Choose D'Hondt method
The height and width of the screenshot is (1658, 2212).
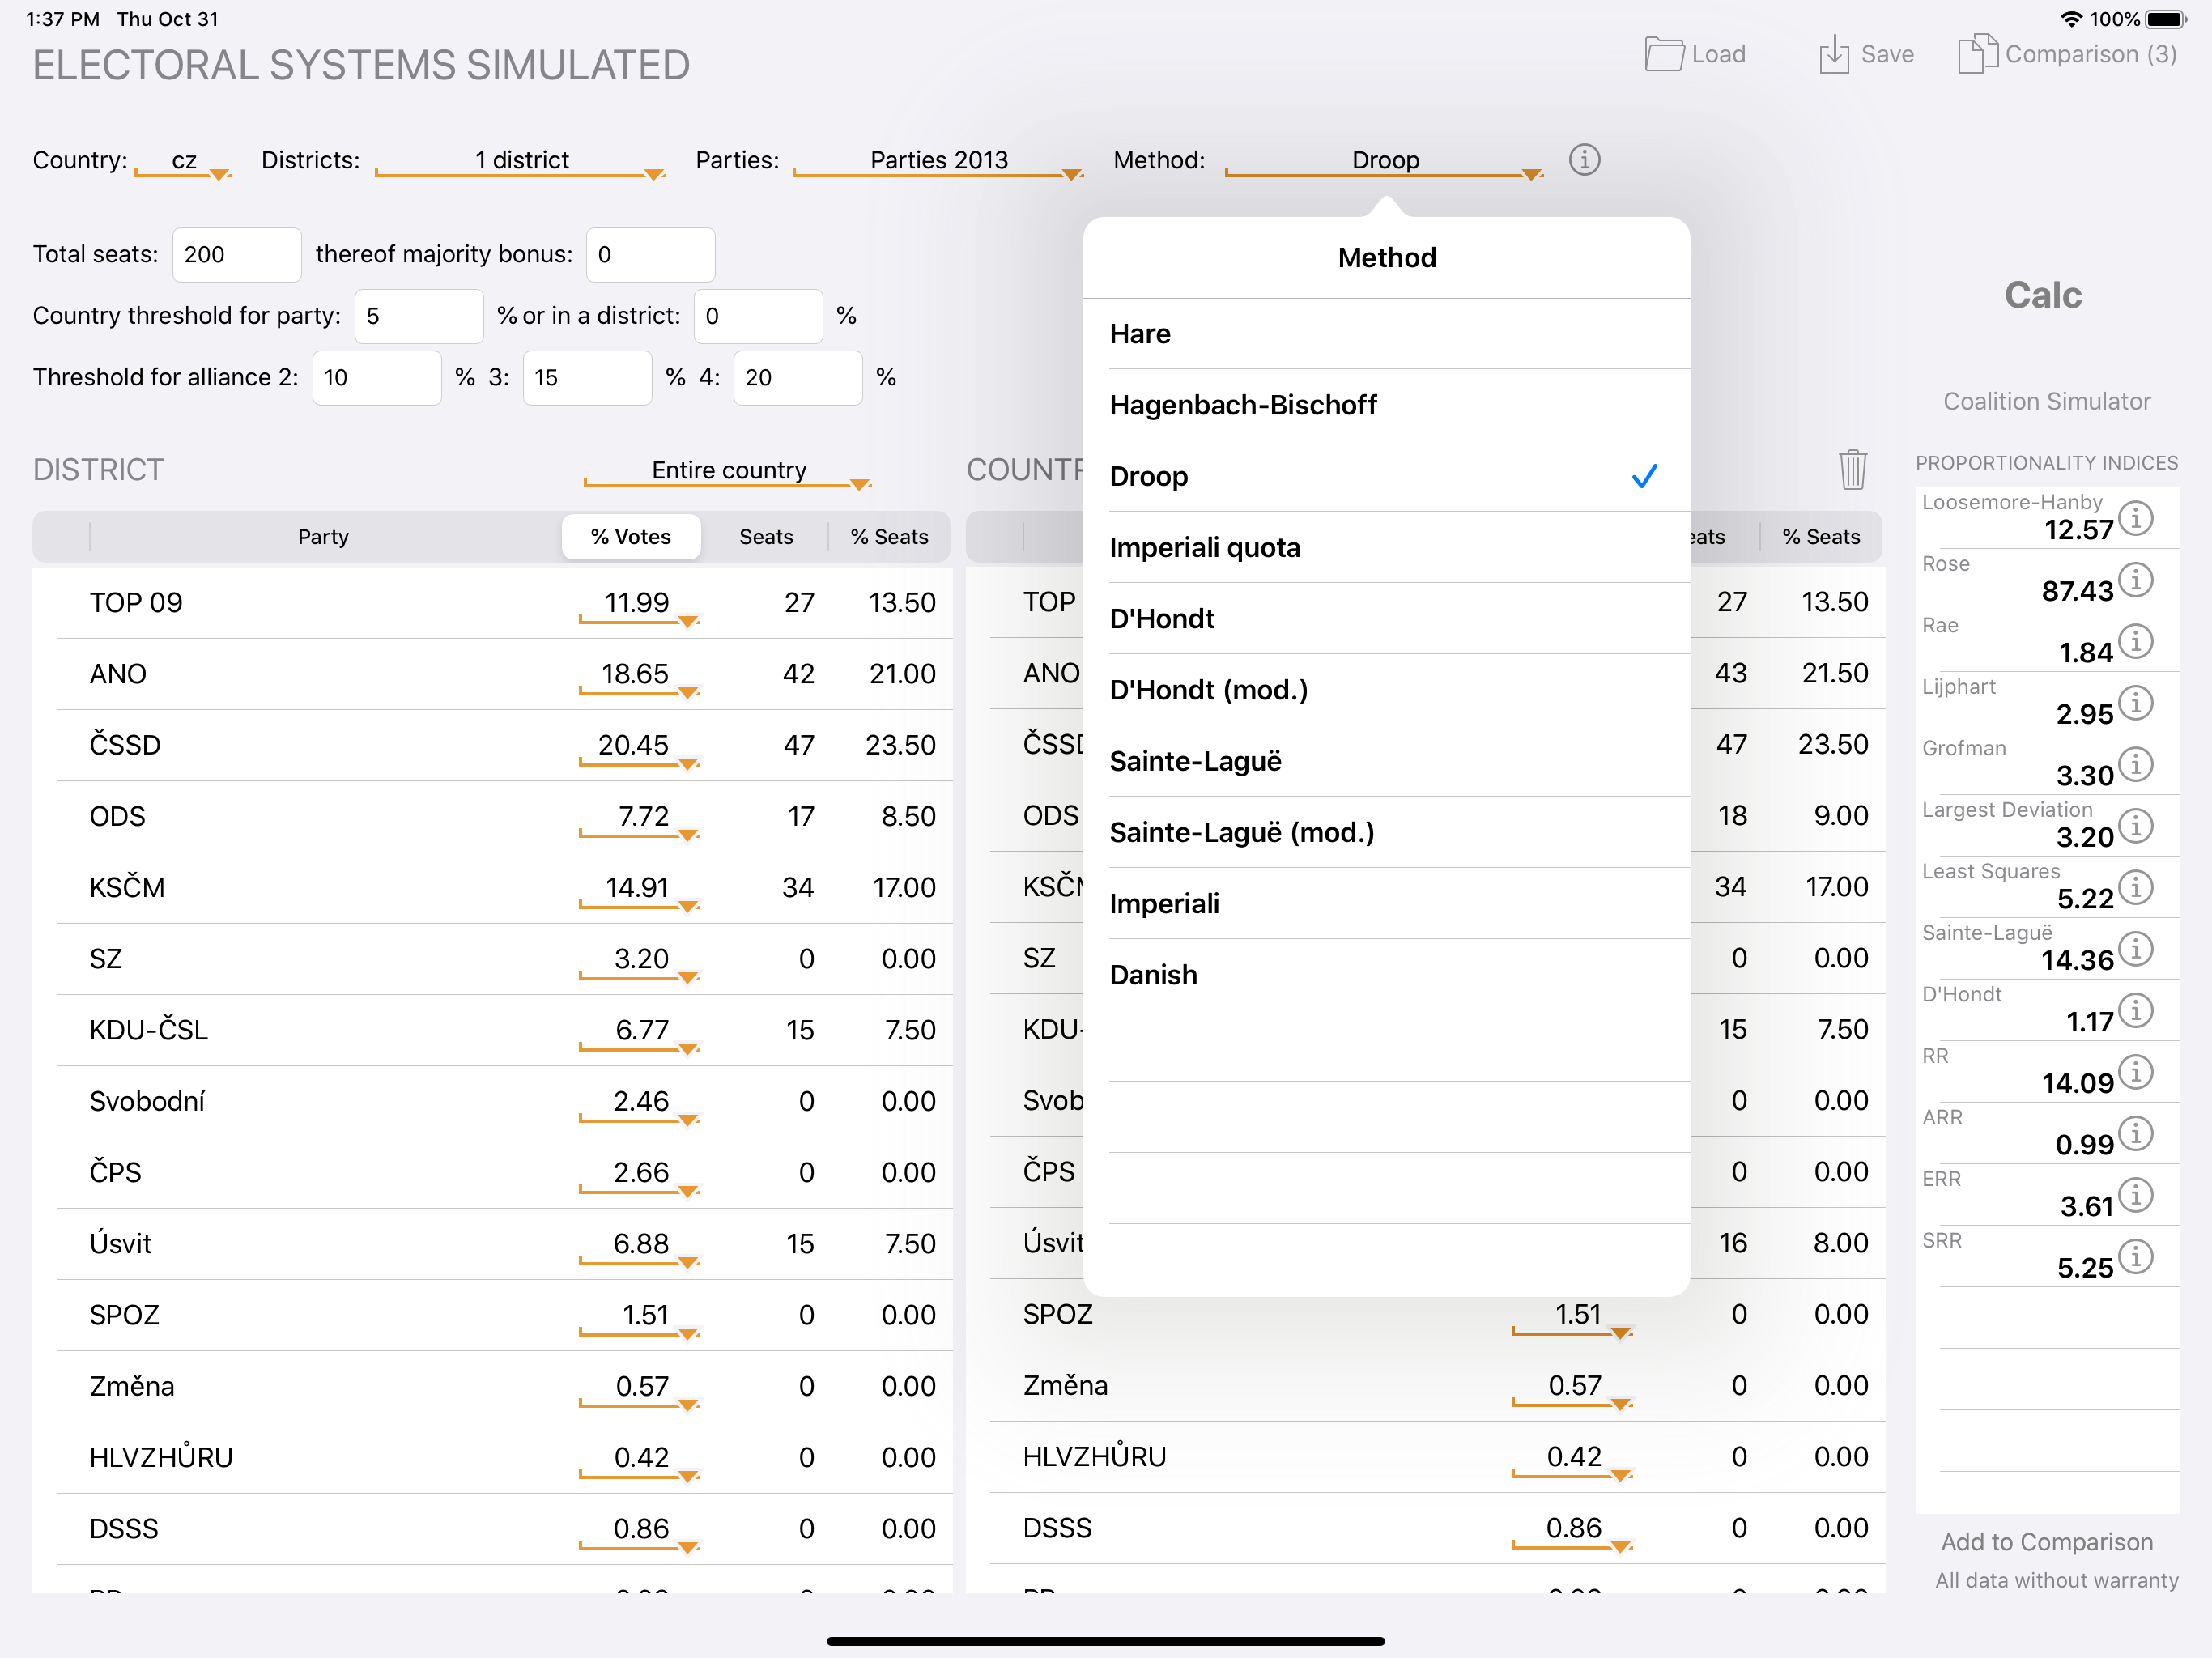(x=1387, y=619)
